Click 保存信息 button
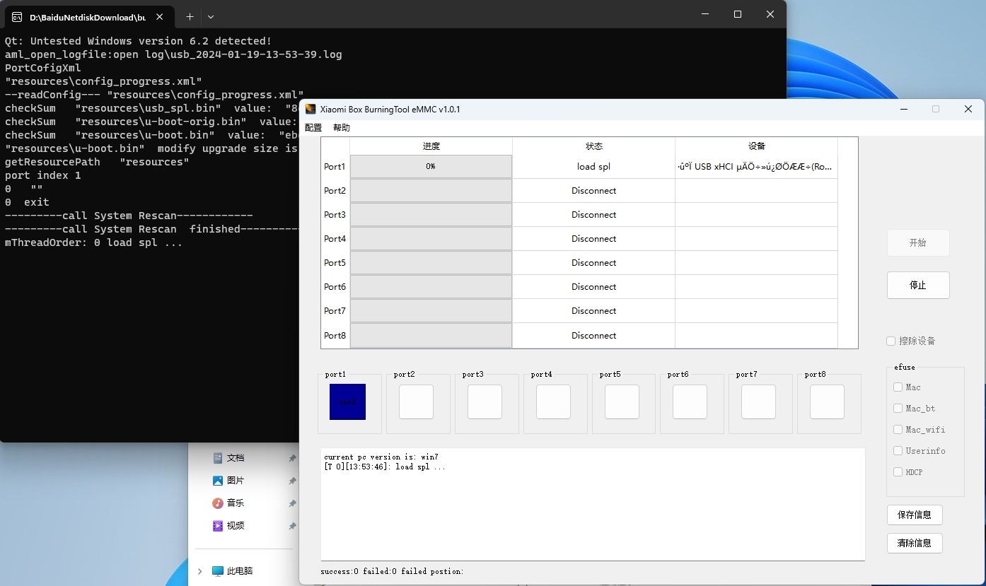986x586 pixels. pyautogui.click(x=915, y=515)
